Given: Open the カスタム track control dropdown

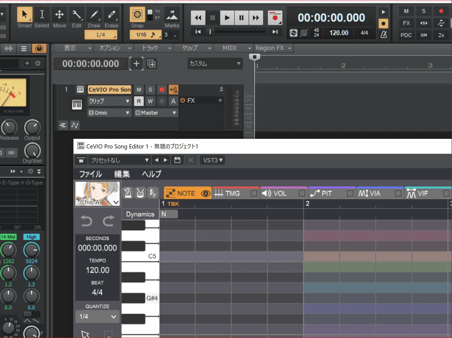Looking at the screenshot, I should point(215,64).
